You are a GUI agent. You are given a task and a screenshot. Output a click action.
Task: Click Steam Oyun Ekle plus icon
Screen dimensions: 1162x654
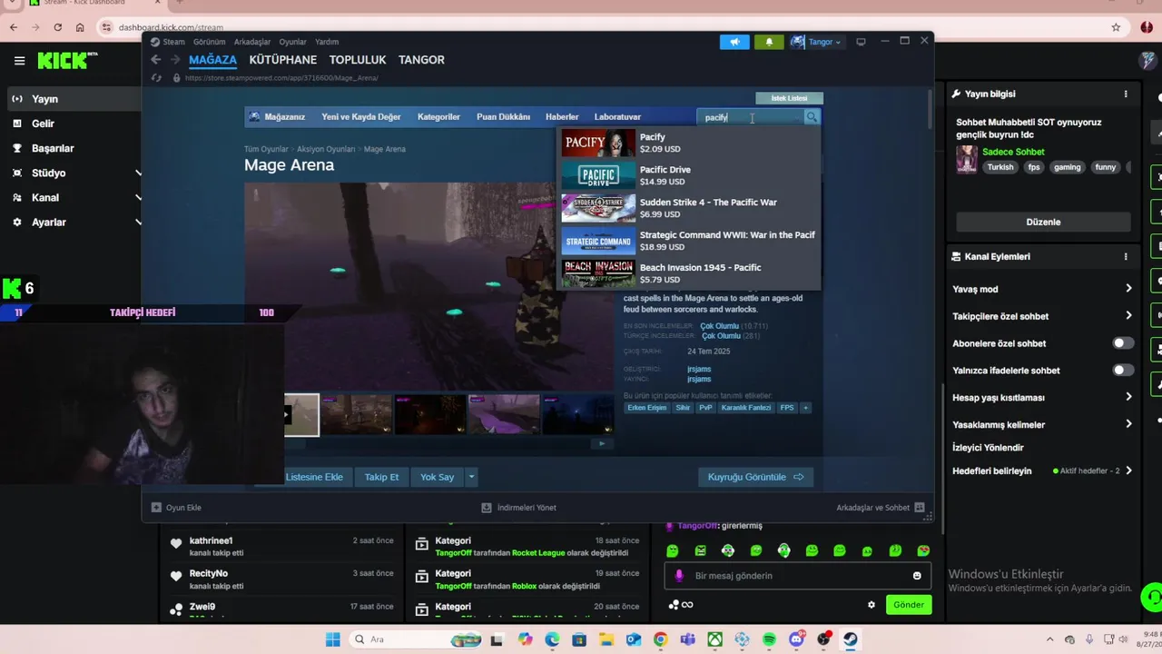click(x=156, y=508)
